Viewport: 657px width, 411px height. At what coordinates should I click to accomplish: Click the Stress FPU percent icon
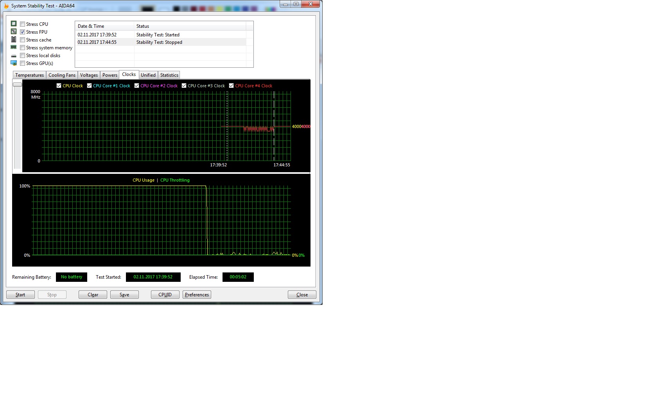click(14, 32)
